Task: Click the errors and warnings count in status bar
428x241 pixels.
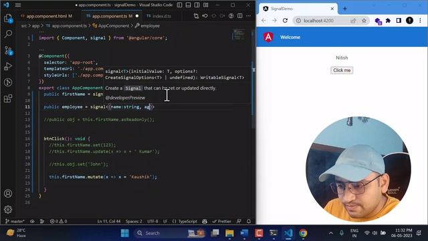Action: 58,222
